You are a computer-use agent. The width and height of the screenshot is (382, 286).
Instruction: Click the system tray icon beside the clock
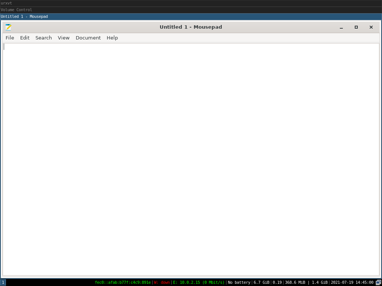(378, 282)
